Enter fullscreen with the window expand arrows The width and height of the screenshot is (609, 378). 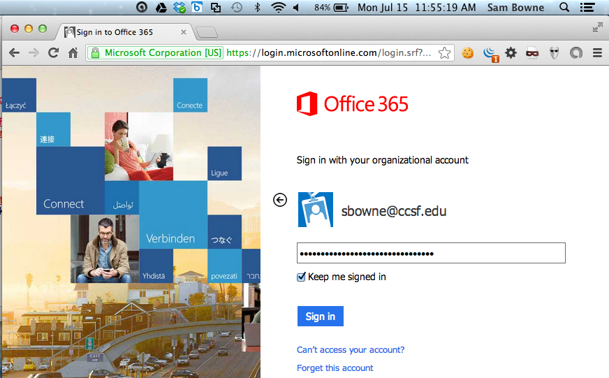pos(597,27)
